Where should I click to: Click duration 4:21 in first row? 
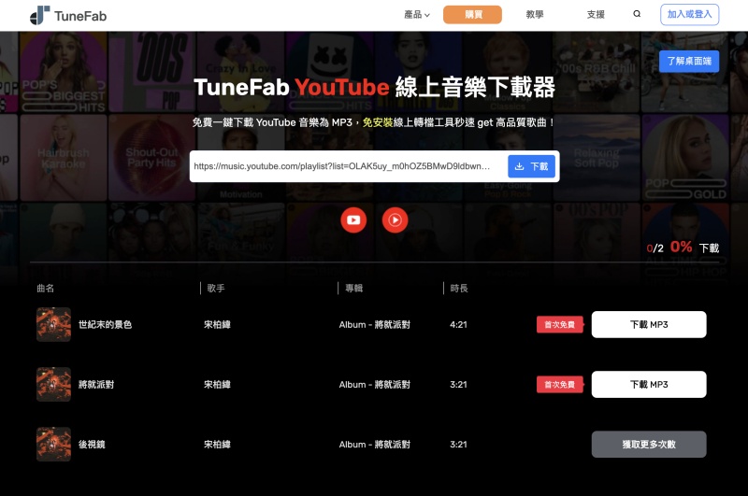[x=458, y=324]
